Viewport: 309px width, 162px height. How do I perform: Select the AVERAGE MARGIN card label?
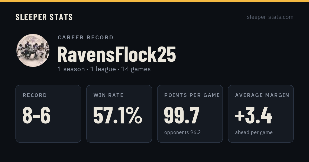262,95
